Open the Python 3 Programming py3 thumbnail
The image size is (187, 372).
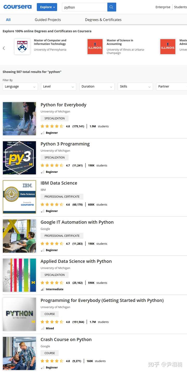coord(19,158)
